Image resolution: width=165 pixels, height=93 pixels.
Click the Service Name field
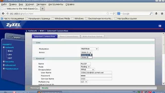tap(96, 79)
